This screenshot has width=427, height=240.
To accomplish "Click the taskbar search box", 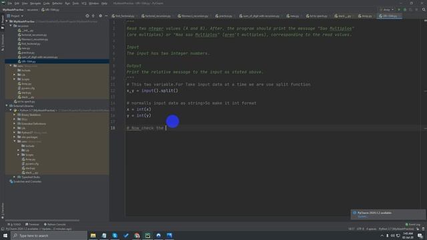I will pyautogui.click(x=49, y=235).
